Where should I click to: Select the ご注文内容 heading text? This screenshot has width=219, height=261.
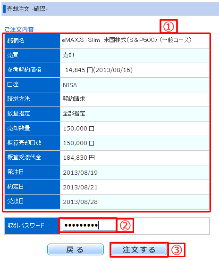[19, 30]
